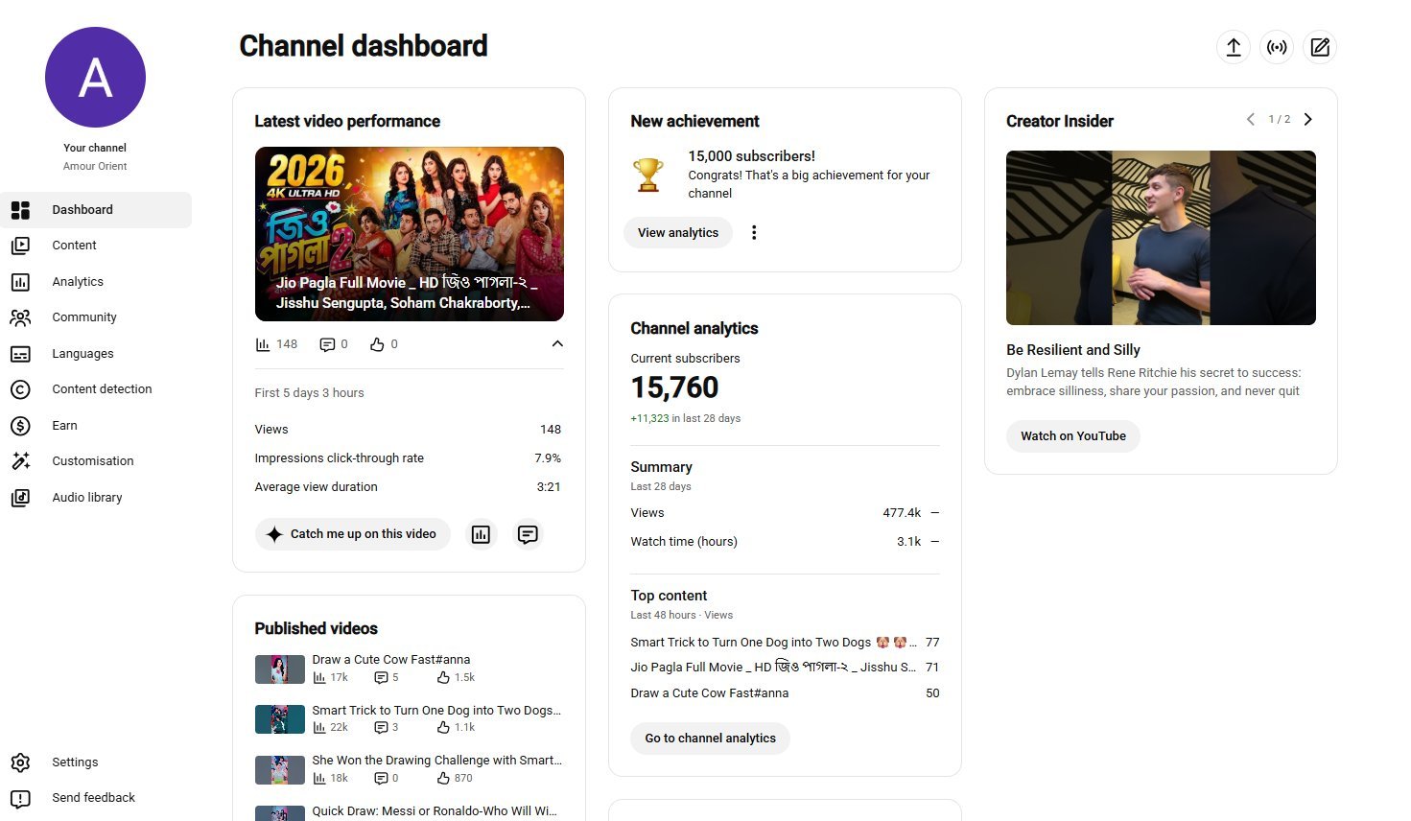Open She Won the Drawing Challenge video
This screenshot has height=821, width=1411.
click(436, 761)
